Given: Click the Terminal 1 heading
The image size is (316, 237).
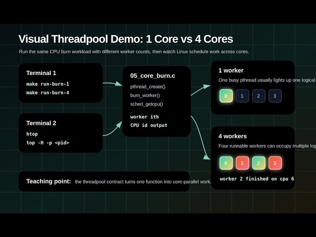Looking at the screenshot, I should coord(41,73).
